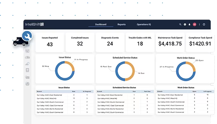Sort Work Order table by Branch column
Screen dimensions: 217x124
pyautogui.click(x=160, y=91)
